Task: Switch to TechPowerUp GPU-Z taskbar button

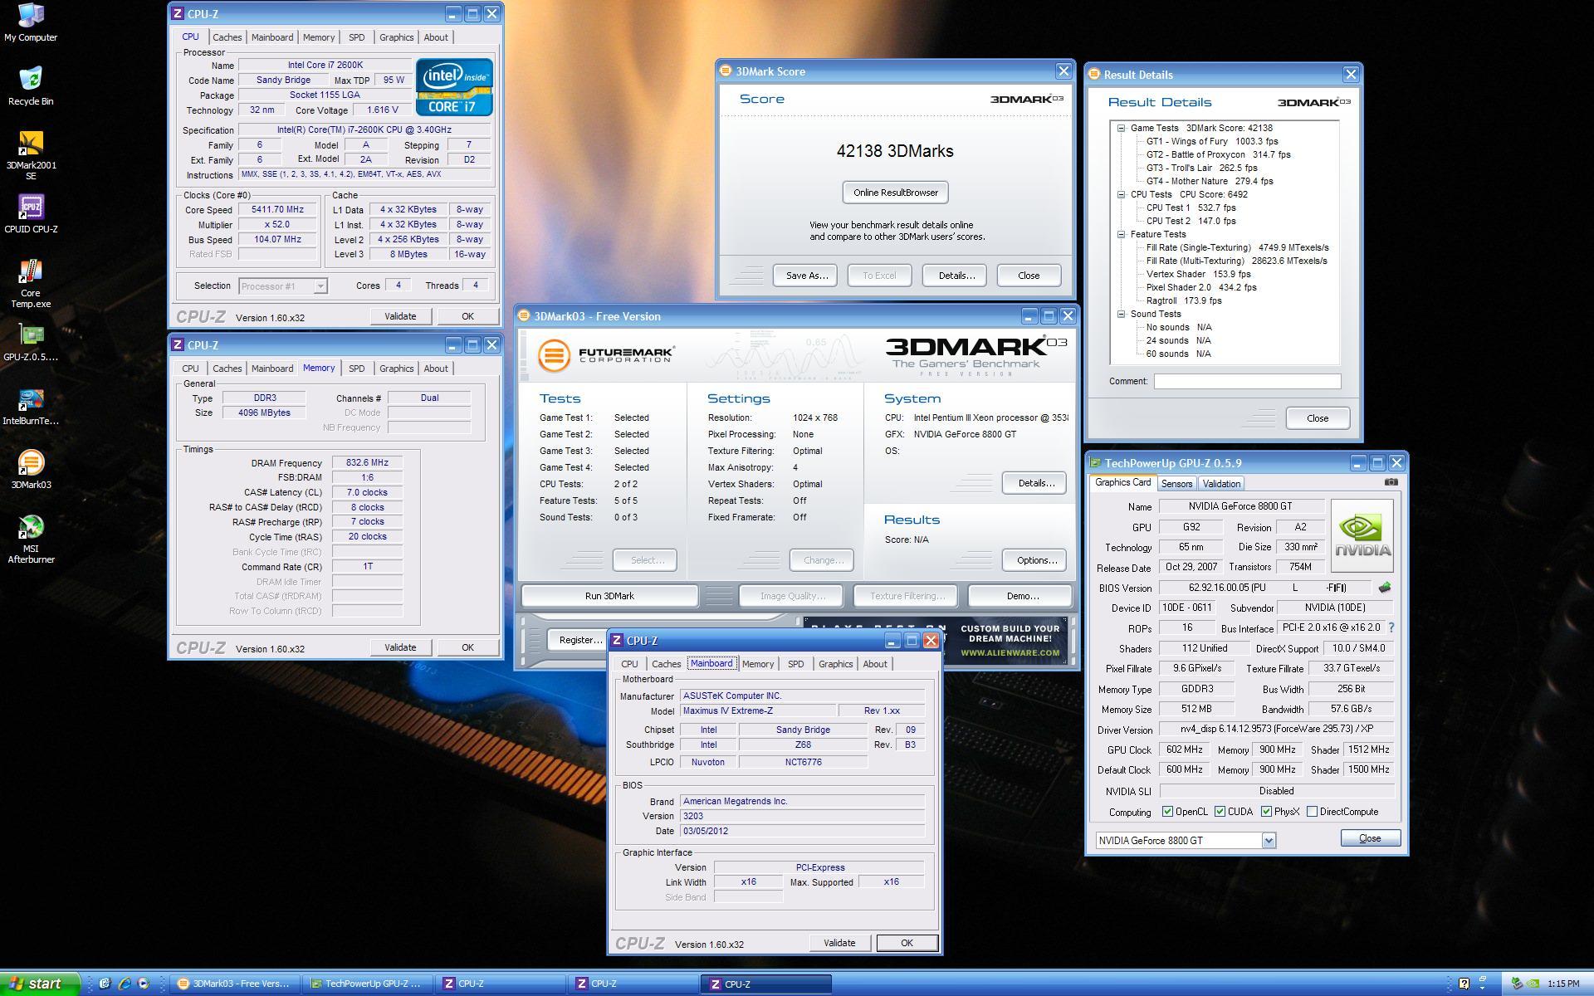Action: 366,984
